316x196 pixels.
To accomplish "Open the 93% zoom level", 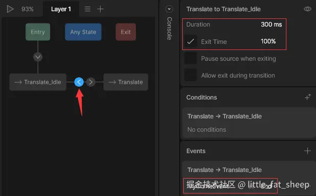I will [28, 9].
